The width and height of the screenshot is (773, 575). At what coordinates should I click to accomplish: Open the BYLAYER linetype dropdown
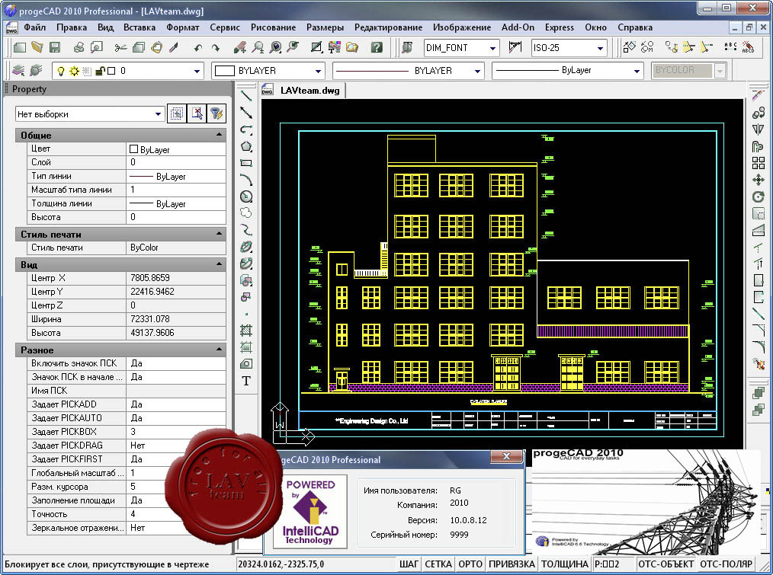[477, 71]
